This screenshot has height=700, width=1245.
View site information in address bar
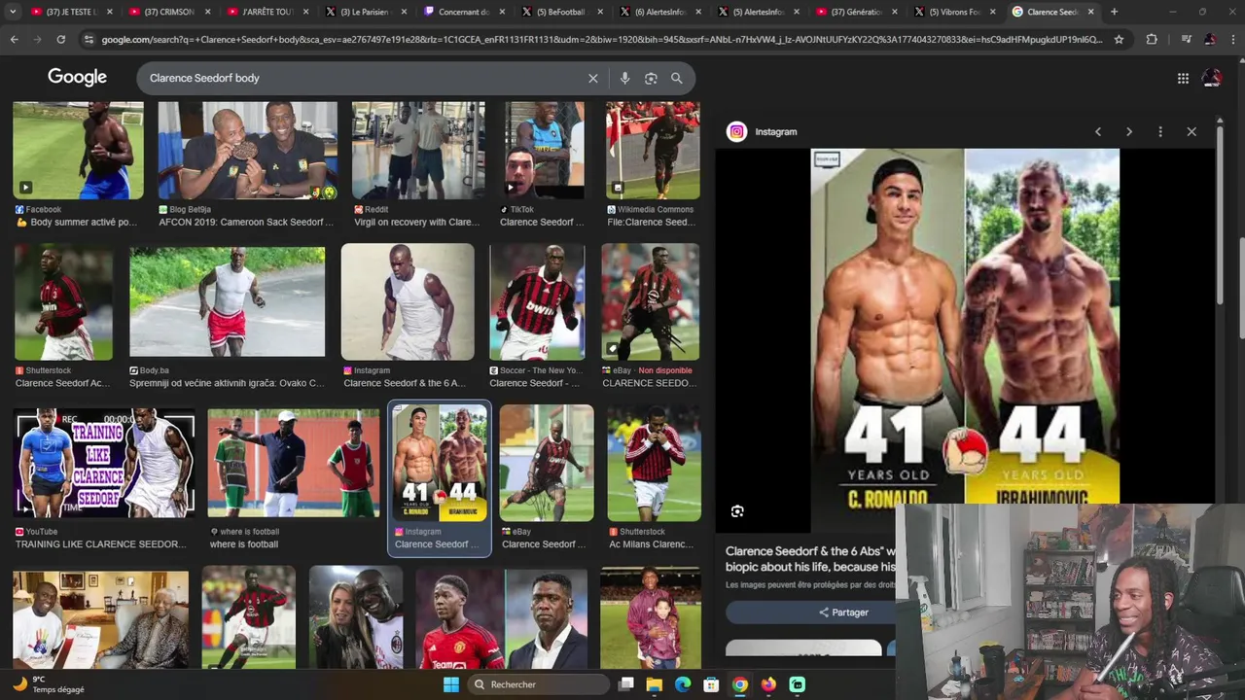coord(89,39)
